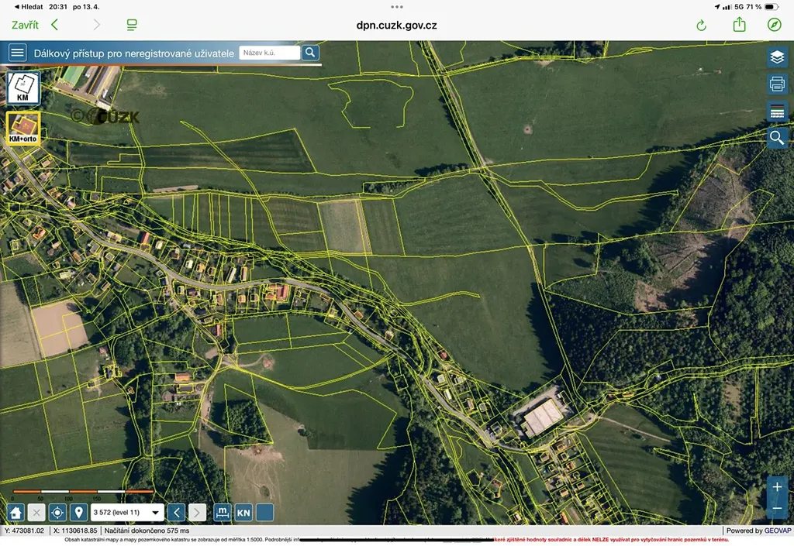Zoom out with the minus button
794x546 pixels.
point(777,508)
